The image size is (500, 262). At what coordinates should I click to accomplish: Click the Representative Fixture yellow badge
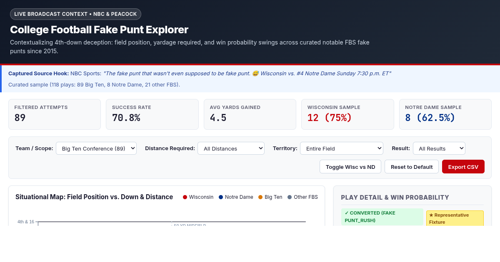(x=455, y=218)
